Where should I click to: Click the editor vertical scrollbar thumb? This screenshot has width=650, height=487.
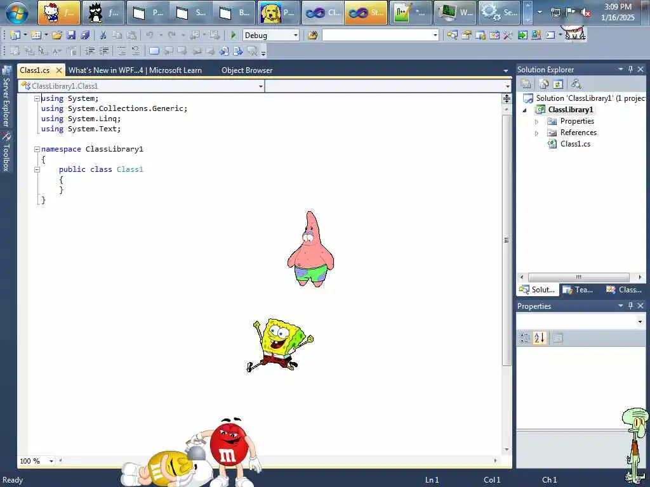coord(507,240)
